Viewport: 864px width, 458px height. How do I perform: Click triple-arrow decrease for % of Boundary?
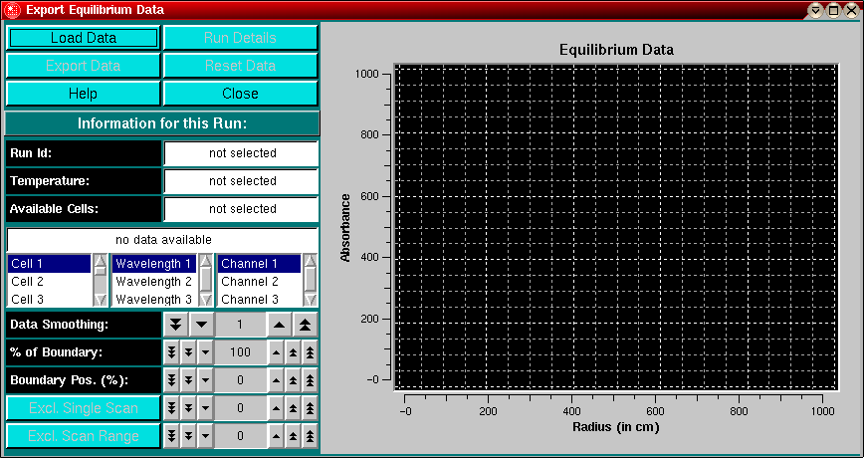171,352
